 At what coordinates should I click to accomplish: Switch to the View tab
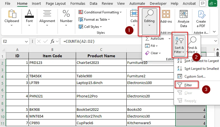click(121, 4)
